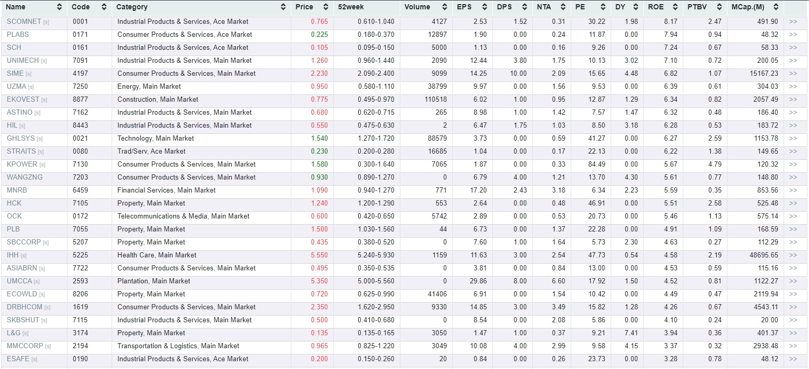Open the STRAITS stock link
Viewport: 809px width, 369px height.
pyautogui.click(x=21, y=152)
